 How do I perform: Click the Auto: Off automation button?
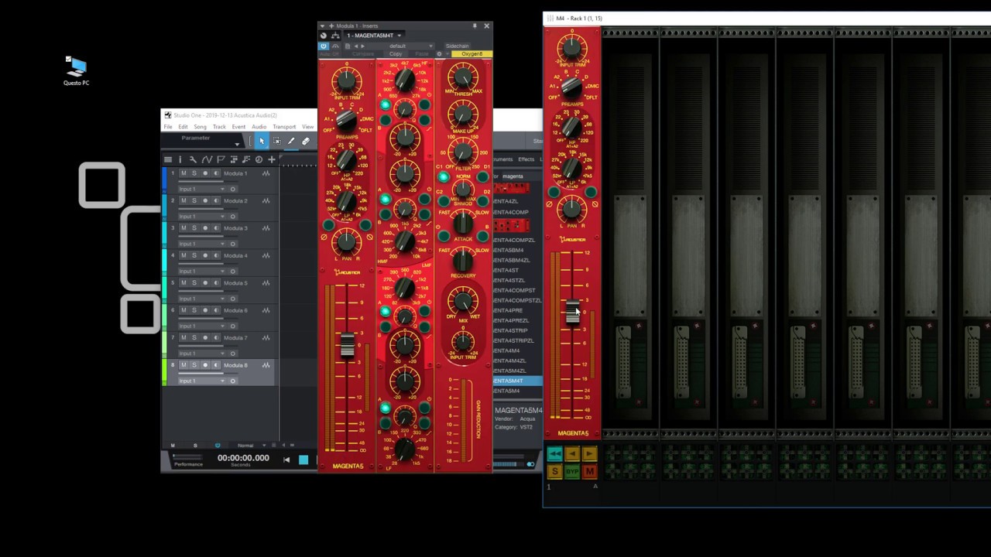pos(331,54)
